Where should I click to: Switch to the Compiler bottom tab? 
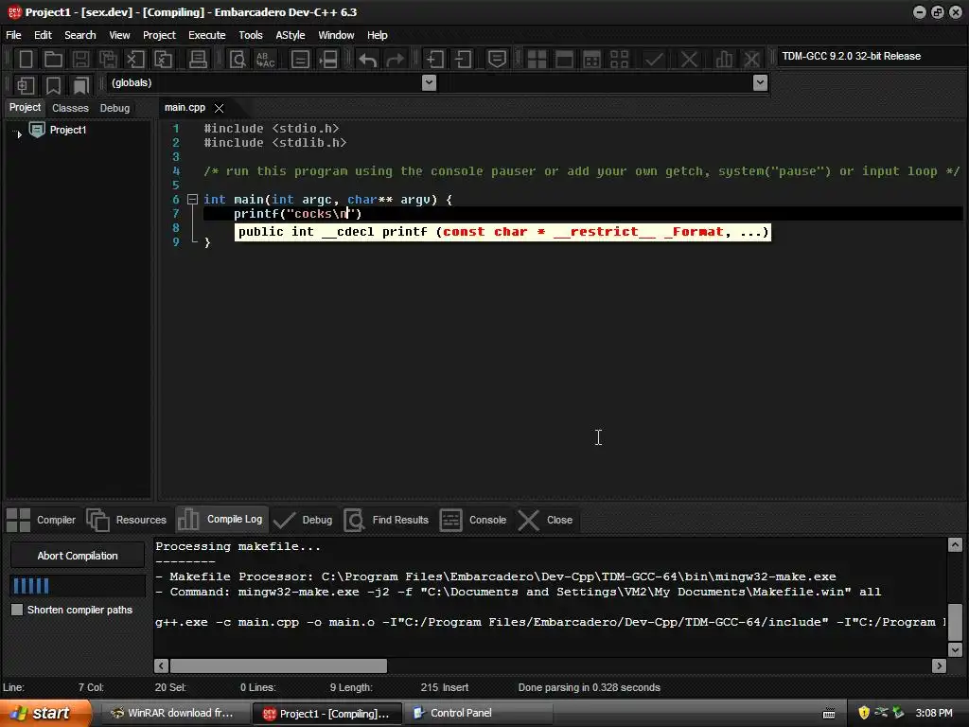42,520
